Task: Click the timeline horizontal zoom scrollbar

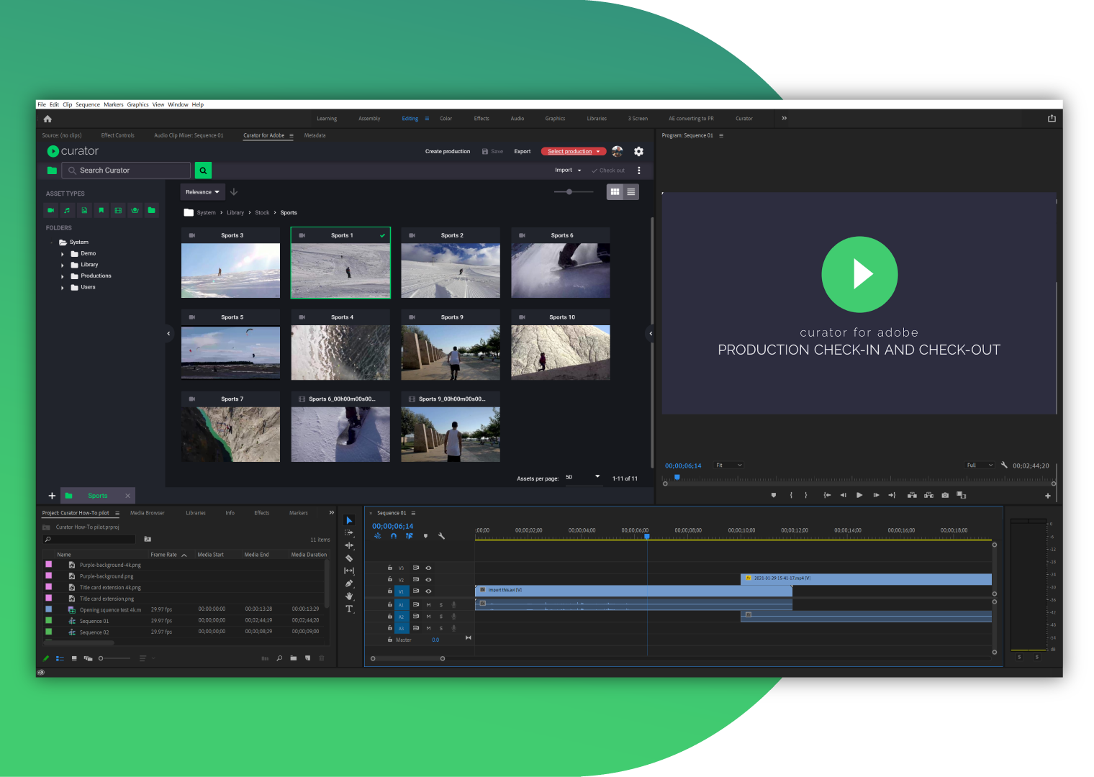Action: (407, 658)
